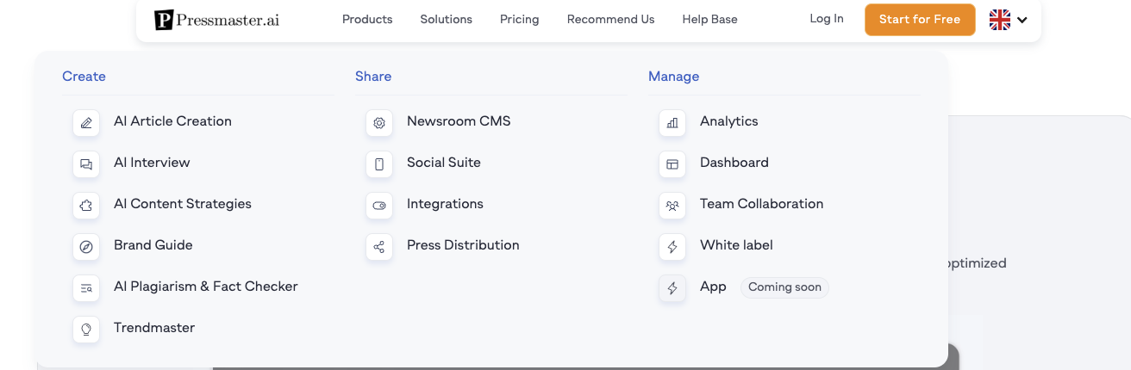Go to the Pricing page
Viewport: 1131px width, 370px height.
tap(520, 19)
